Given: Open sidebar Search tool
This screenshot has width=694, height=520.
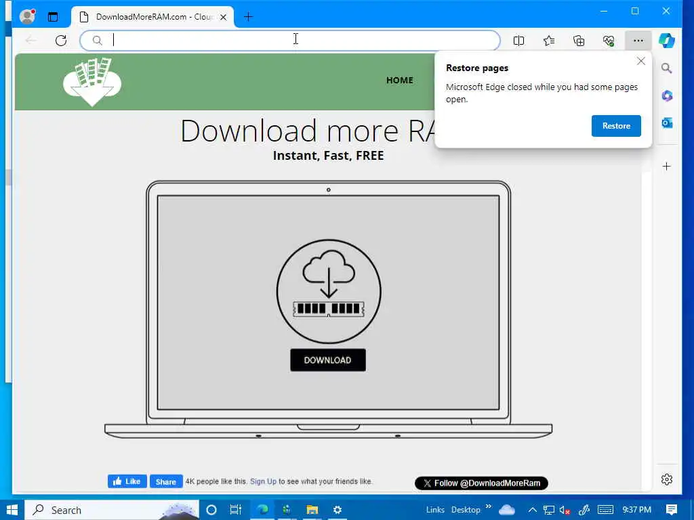Looking at the screenshot, I should (x=667, y=68).
